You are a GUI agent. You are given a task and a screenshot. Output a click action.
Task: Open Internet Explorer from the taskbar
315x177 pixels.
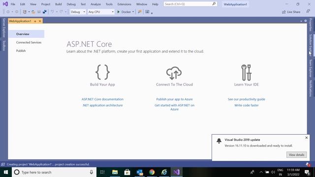click(x=164, y=172)
